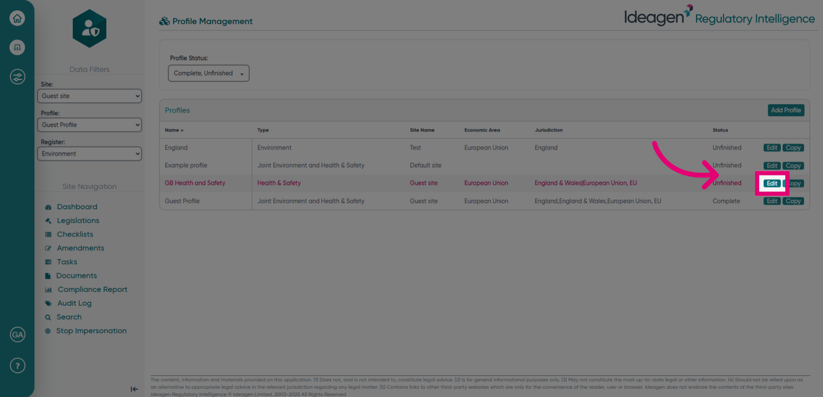Viewport: 823px width, 397px height.
Task: Click the 'Test' site name cell
Action: tap(415, 148)
